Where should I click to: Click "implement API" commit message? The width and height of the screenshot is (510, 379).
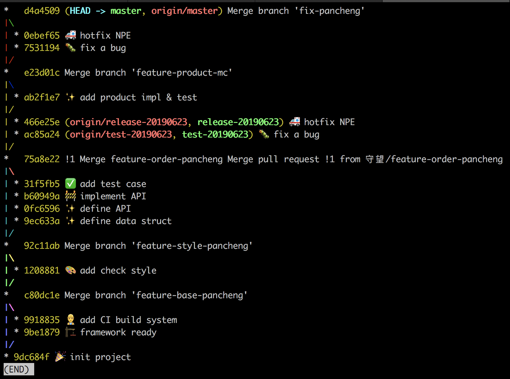[113, 196]
